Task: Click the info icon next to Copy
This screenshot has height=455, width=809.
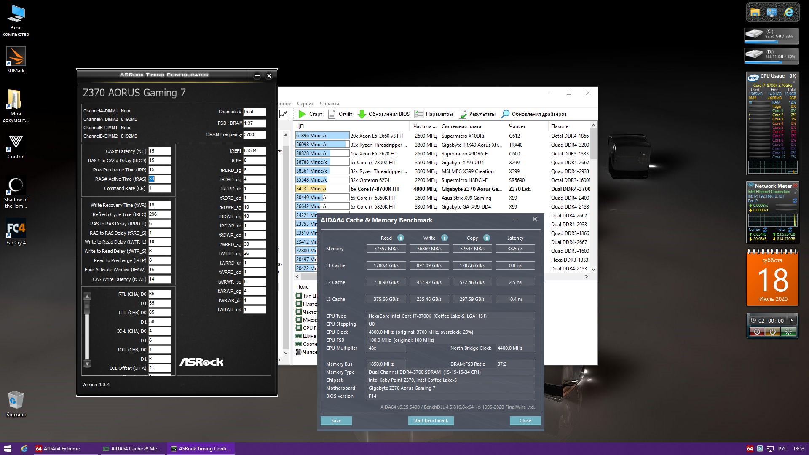Action: coord(487,238)
